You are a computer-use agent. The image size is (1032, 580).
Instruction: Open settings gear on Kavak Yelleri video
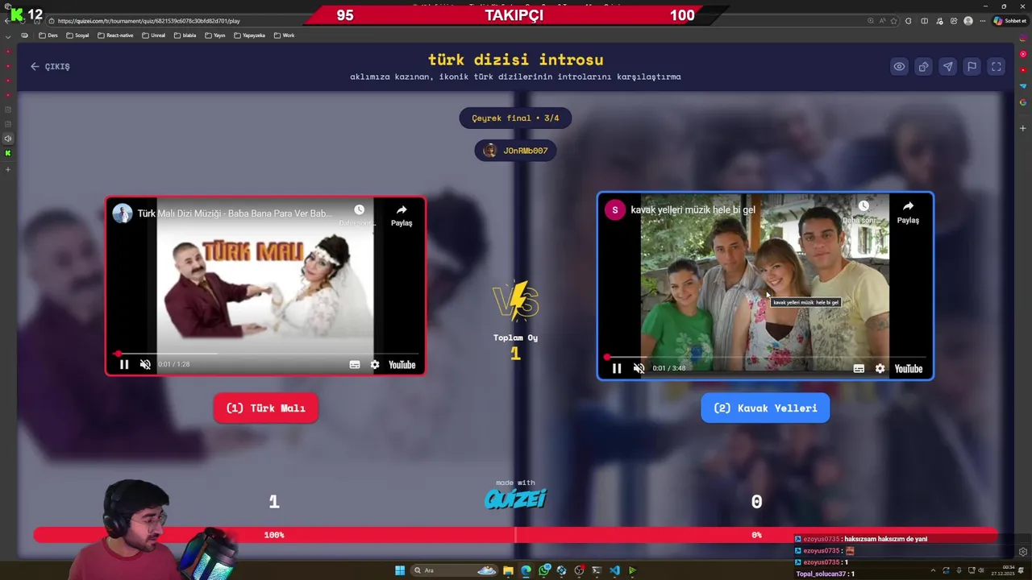(880, 369)
